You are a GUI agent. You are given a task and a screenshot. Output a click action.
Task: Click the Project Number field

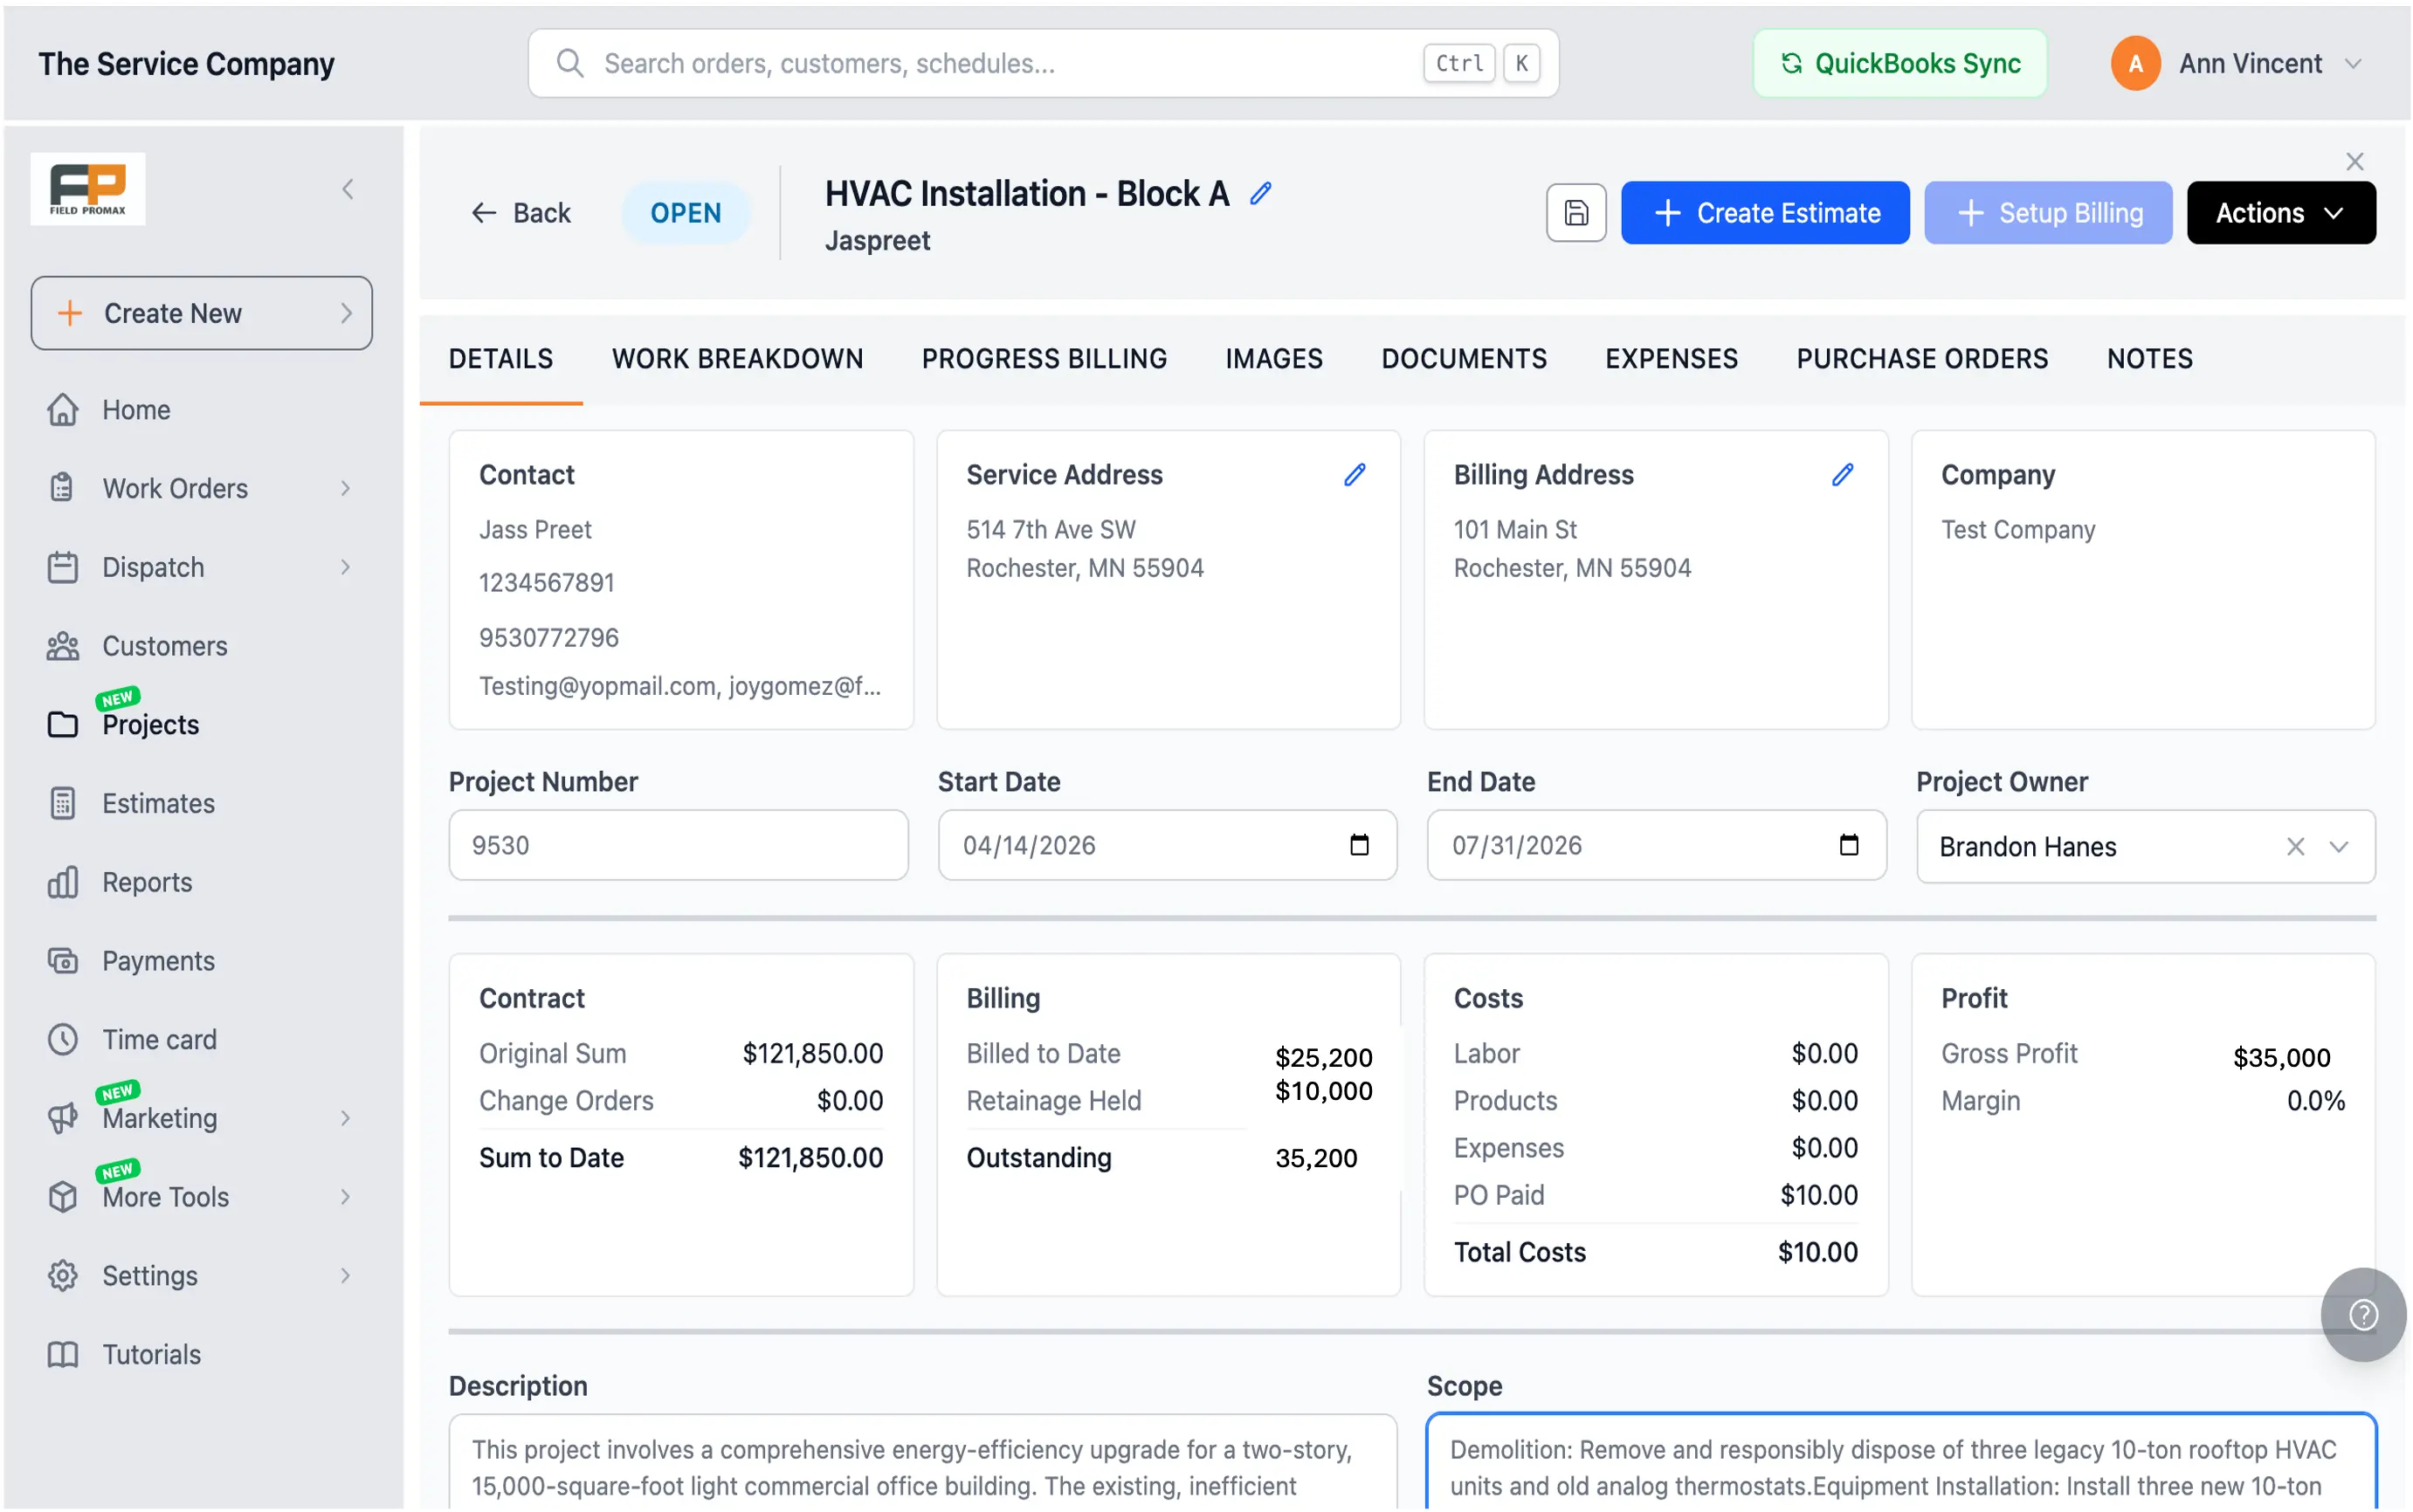[x=679, y=845]
